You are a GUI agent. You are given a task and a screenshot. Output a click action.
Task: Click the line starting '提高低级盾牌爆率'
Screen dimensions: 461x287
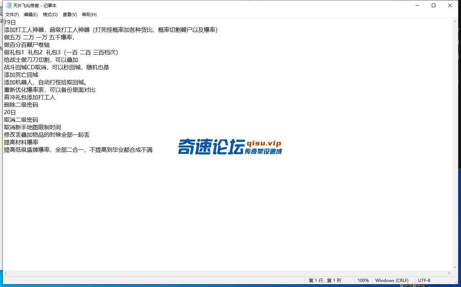[x=78, y=150]
